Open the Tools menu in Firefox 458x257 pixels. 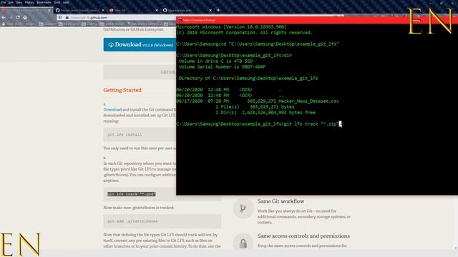(57, 2)
